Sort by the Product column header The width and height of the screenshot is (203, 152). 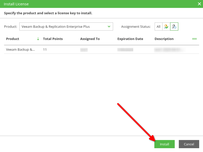pos(13,39)
